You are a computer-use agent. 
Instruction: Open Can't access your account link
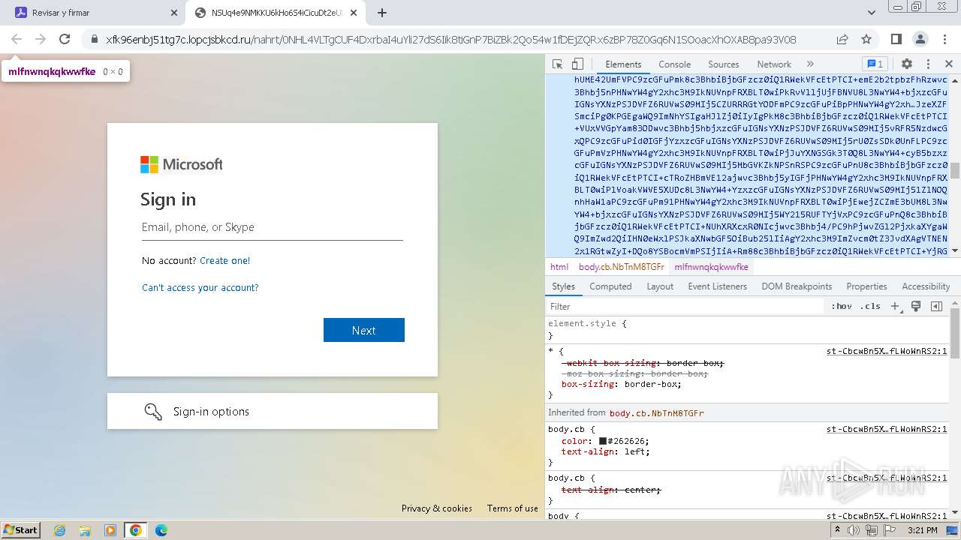coord(200,288)
